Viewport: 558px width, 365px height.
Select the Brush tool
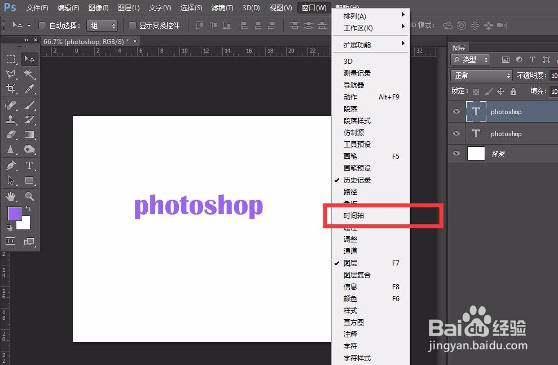29,105
